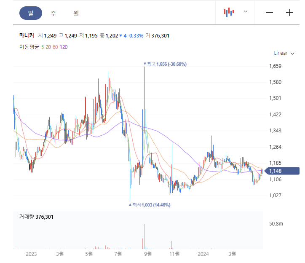Click the 최저 1,003 low marker
Image resolution: width=305 pixels, height=263 pixels.
coord(150,205)
